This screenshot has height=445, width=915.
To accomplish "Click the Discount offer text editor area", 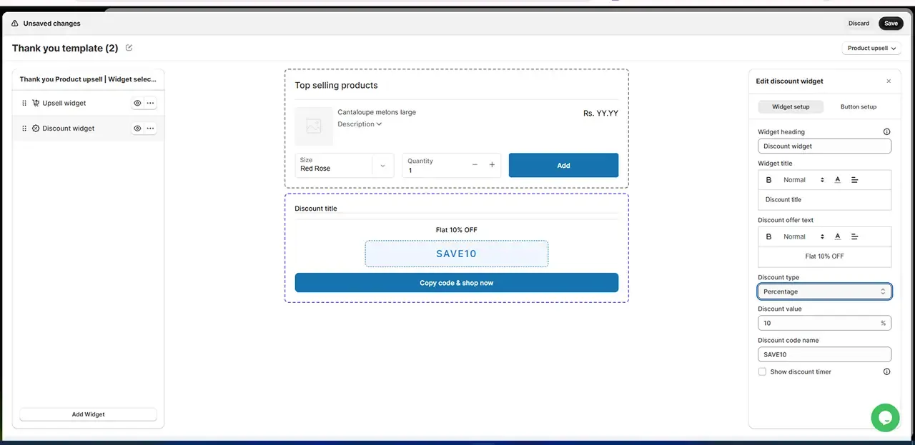I will coord(824,256).
